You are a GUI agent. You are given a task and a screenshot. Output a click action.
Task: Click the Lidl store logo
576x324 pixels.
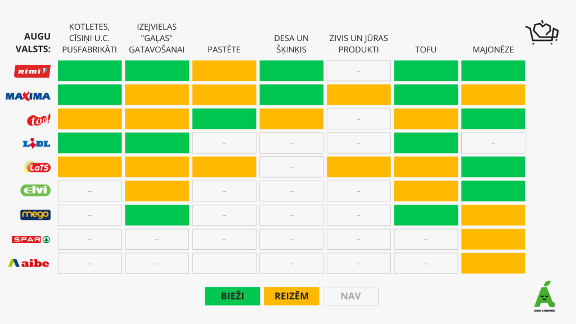pos(37,143)
